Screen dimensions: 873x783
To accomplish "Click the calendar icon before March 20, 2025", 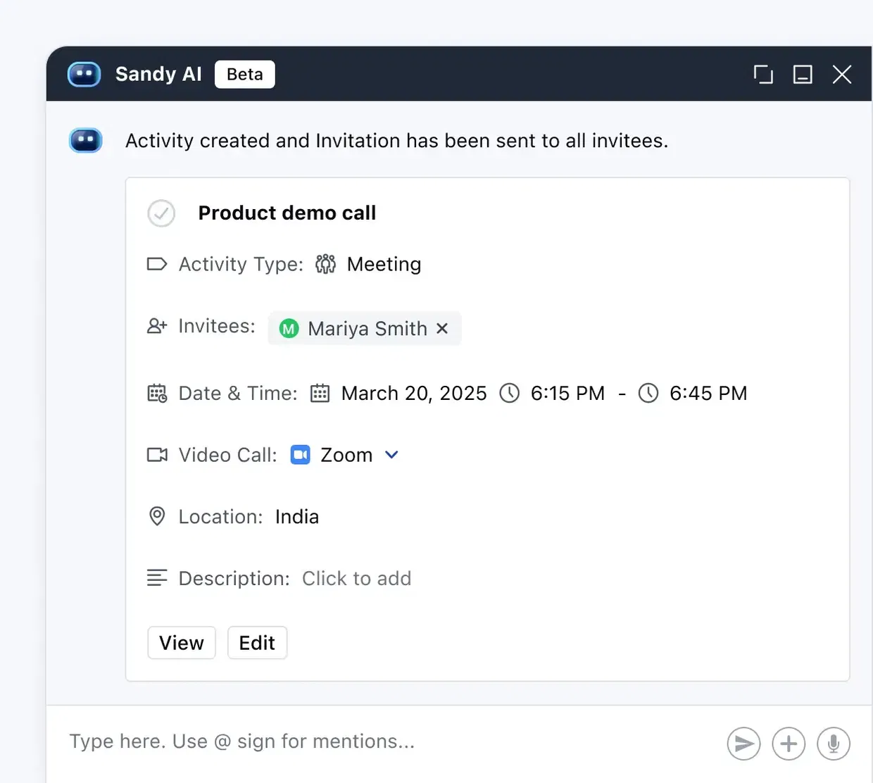I will pyautogui.click(x=320, y=393).
